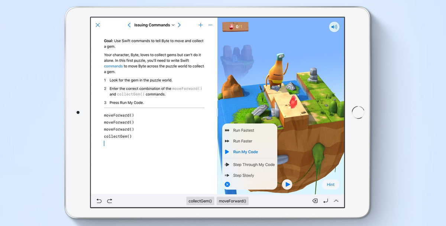Image resolution: width=446 pixels, height=226 pixels.
Task: Add a new page with the plus icon
Action: 201,25
